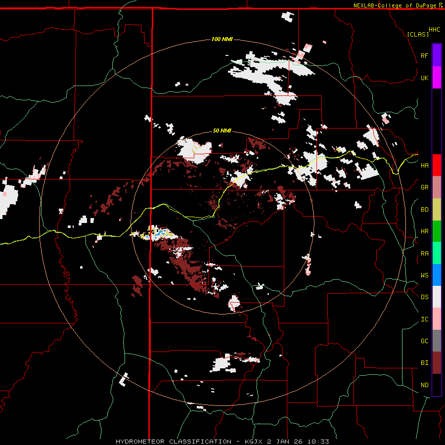Click the 50 NMI range ring label
The image size is (445, 445).
click(x=222, y=131)
